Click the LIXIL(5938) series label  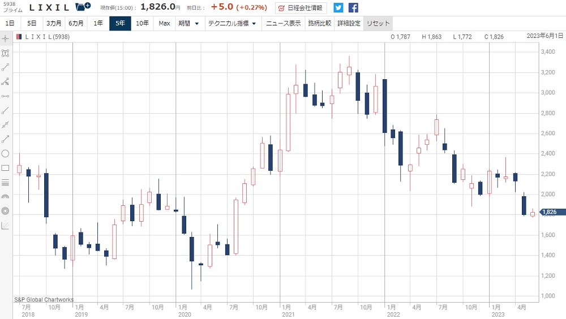click(x=48, y=37)
